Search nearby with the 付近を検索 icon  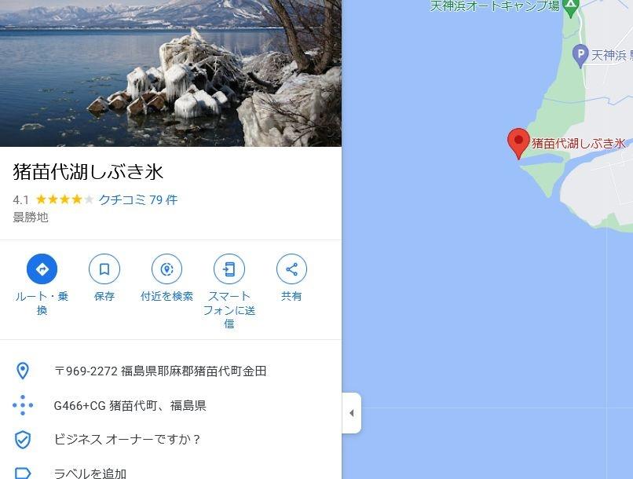(x=166, y=269)
